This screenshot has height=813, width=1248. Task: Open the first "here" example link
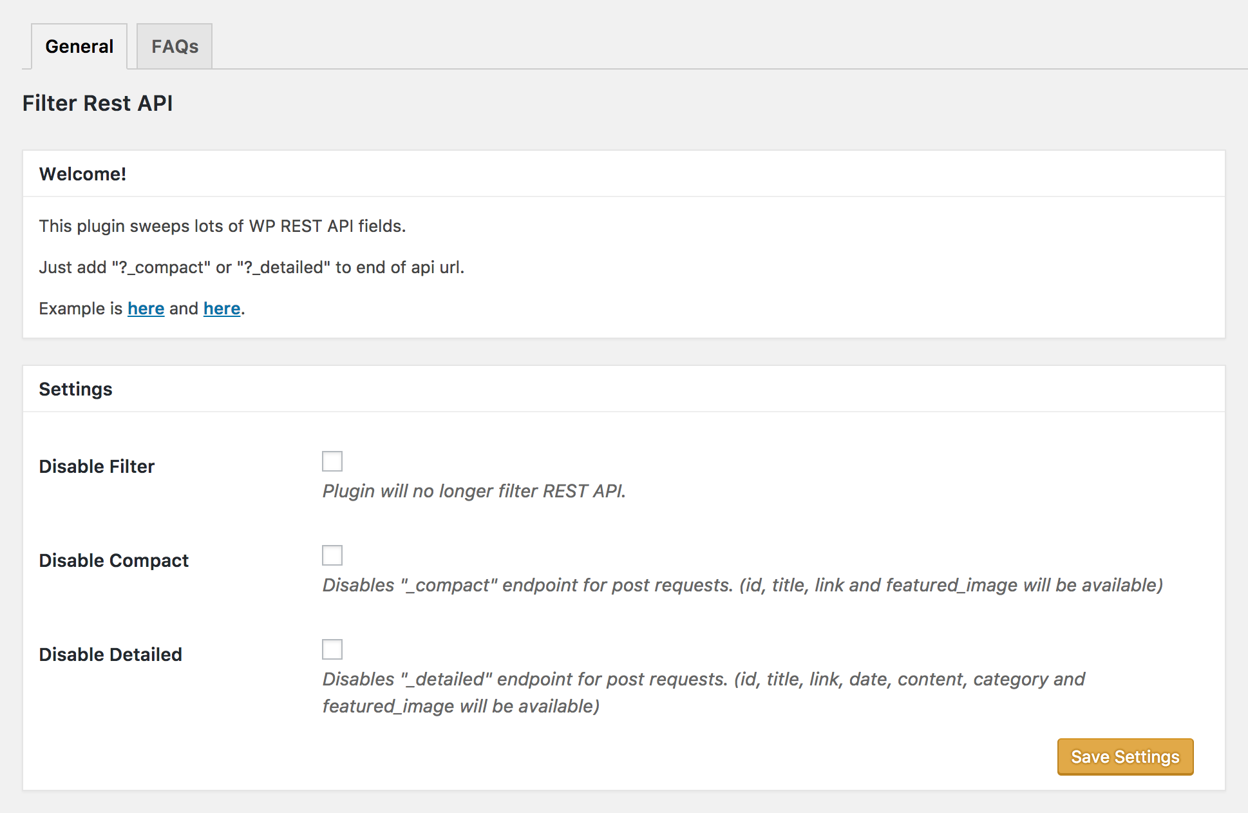(146, 309)
